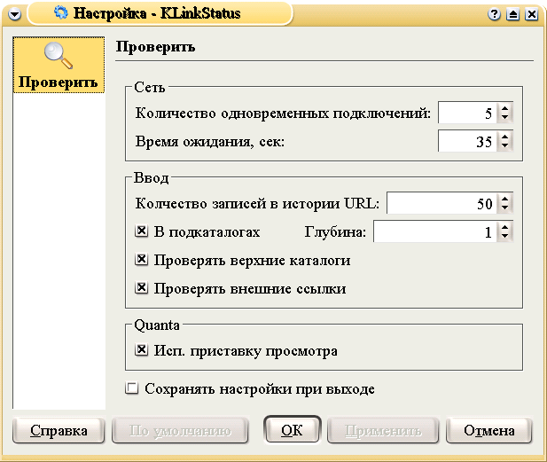Toggle Исп. приставку просмотра checkbox
This screenshot has height=462, width=547.
[x=140, y=351]
